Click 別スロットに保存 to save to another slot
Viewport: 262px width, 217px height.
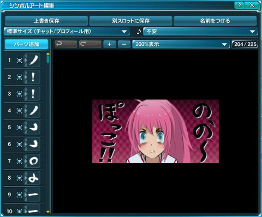click(130, 21)
